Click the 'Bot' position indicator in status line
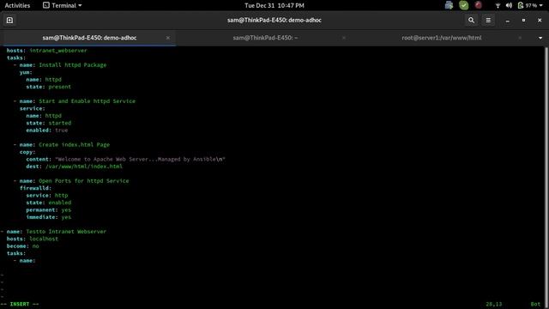 click(x=535, y=304)
